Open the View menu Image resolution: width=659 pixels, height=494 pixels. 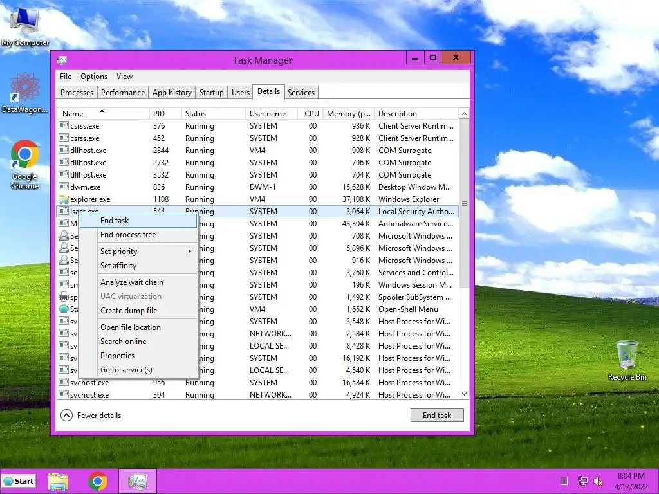pos(124,77)
